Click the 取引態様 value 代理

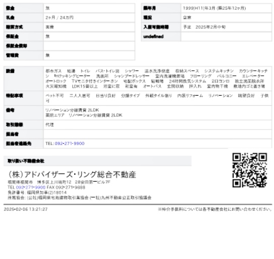[49, 124]
